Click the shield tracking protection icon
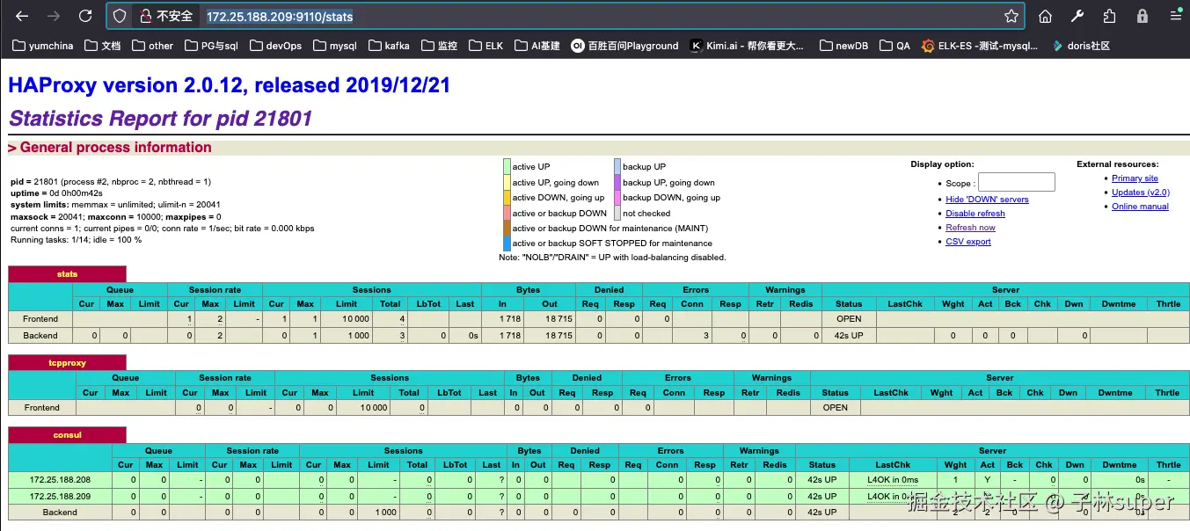 tap(120, 16)
